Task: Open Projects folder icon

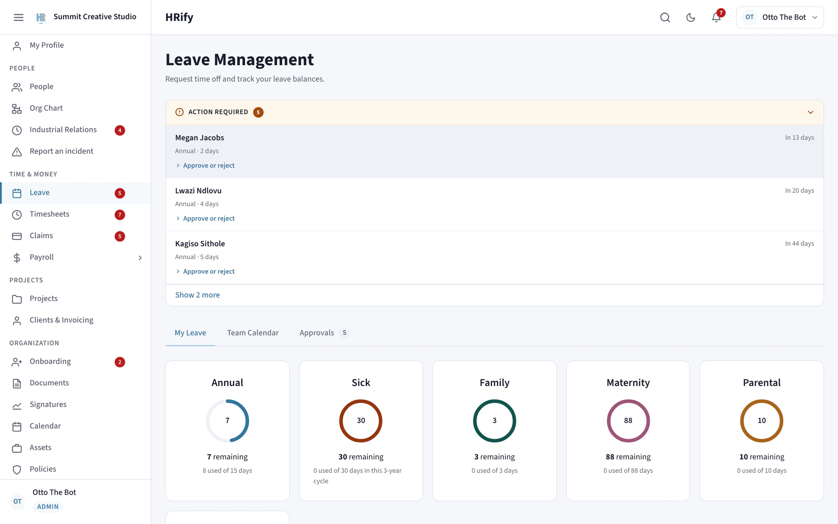Action: [17, 299]
